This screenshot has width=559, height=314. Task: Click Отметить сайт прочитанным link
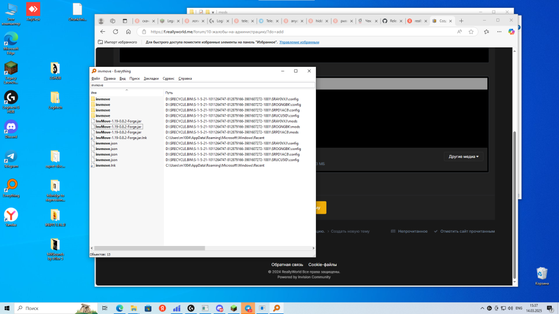[x=464, y=231]
